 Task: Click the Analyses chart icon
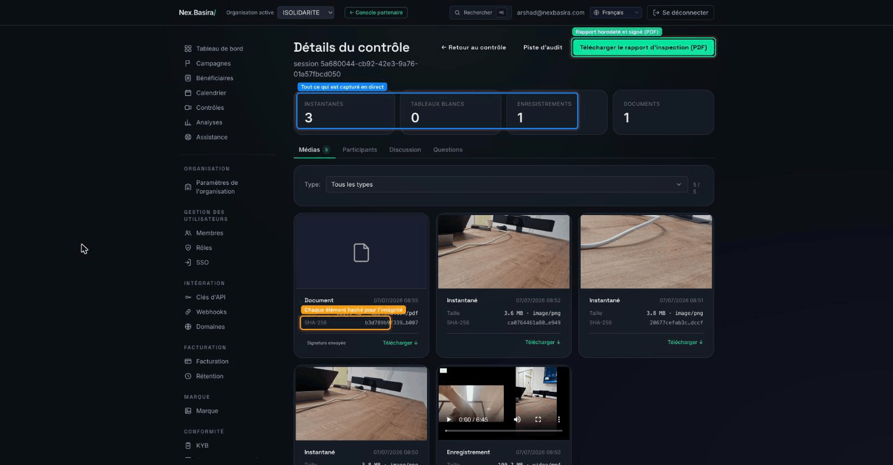[188, 123]
